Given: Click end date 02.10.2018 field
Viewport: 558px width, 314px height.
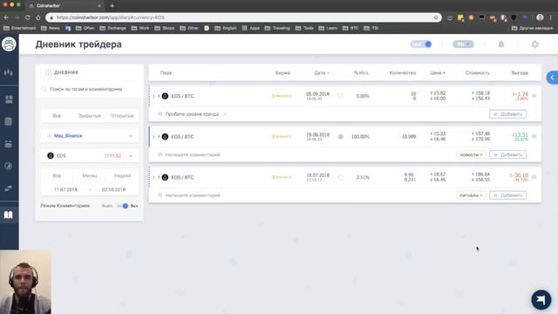Looking at the screenshot, I should [113, 189].
